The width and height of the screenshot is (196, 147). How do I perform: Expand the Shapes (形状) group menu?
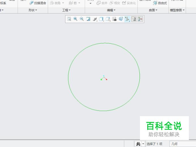[33, 10]
